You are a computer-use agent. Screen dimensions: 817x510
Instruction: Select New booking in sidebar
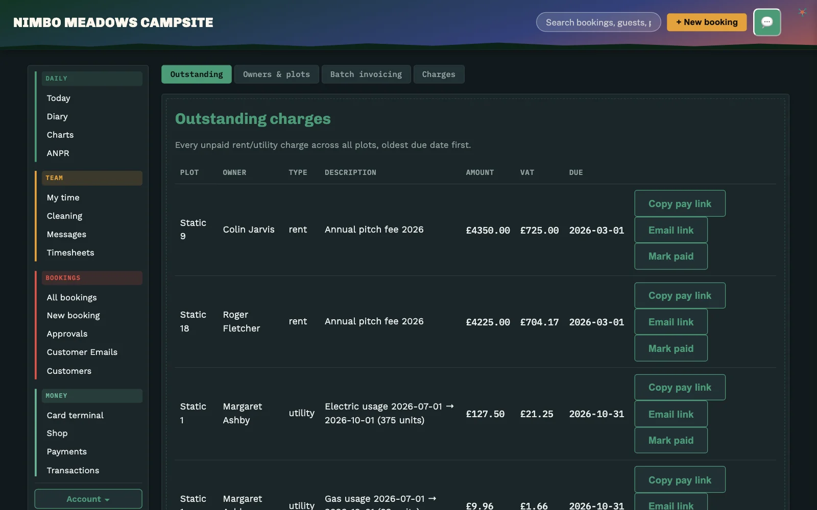click(73, 315)
